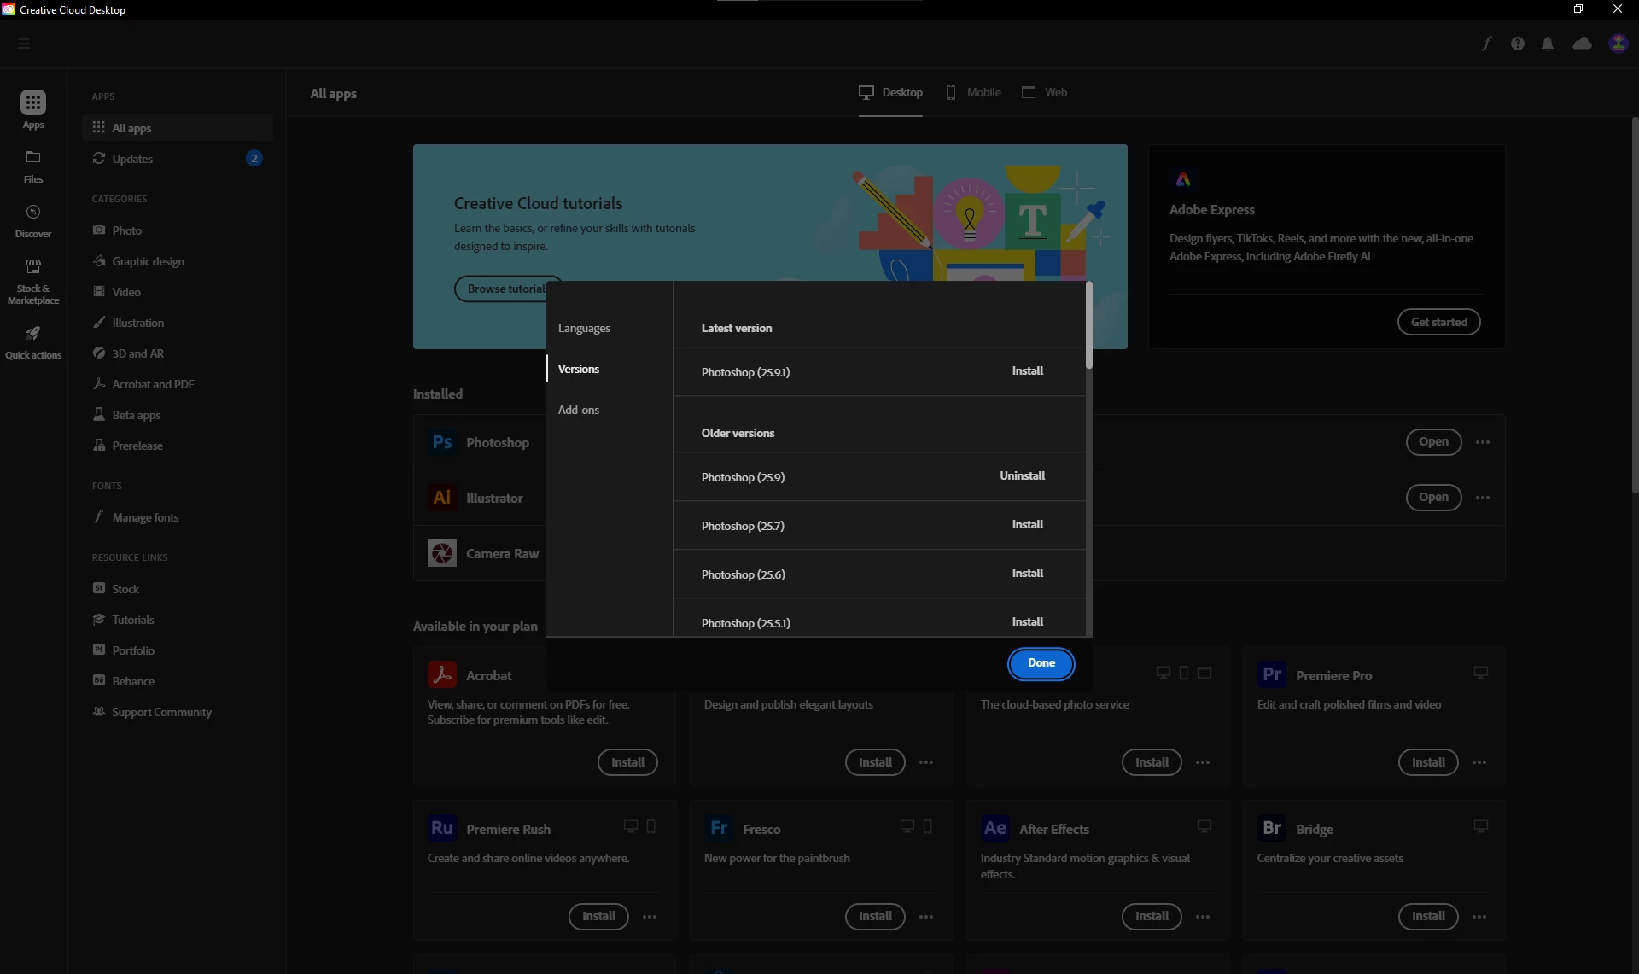Open the Discover section icon
This screenshot has width=1639, height=974.
point(33,213)
